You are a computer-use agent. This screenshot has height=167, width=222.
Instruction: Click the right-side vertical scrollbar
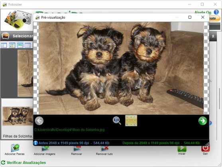click(220, 99)
